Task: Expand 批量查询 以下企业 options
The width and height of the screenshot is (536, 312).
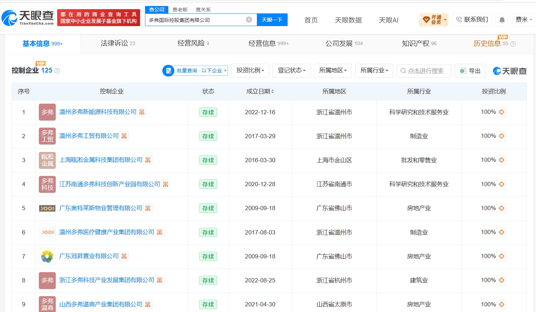Action: (x=195, y=71)
